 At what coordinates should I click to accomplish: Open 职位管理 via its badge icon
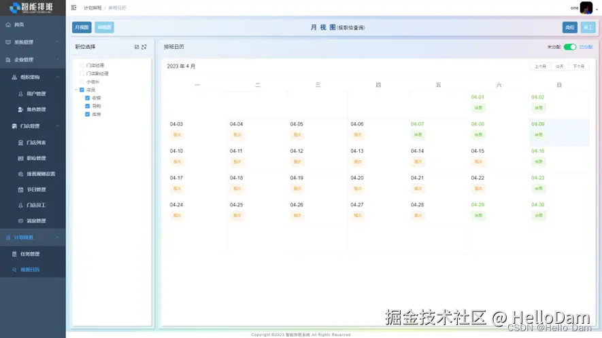tap(20, 158)
